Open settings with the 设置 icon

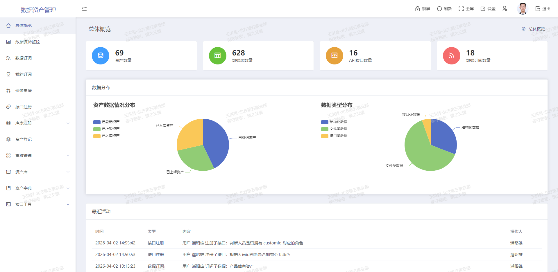483,9
